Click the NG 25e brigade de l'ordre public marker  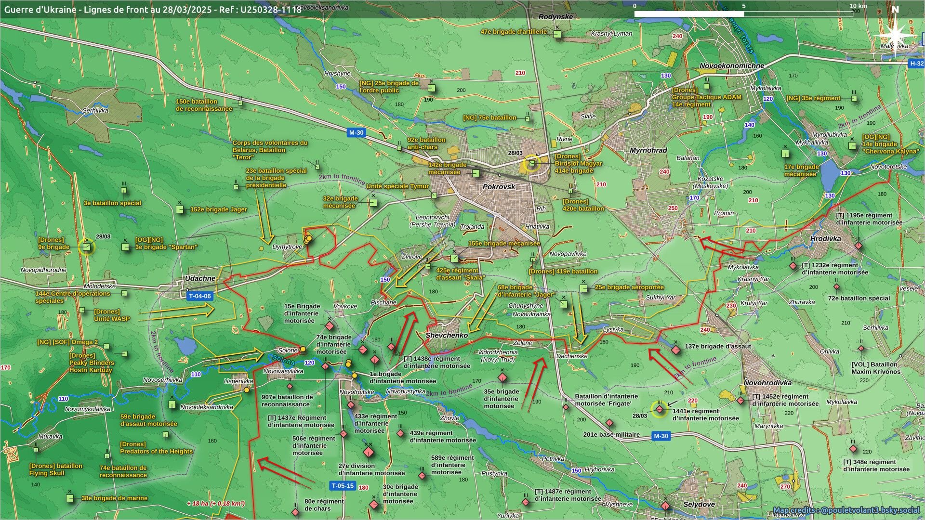[432, 88]
